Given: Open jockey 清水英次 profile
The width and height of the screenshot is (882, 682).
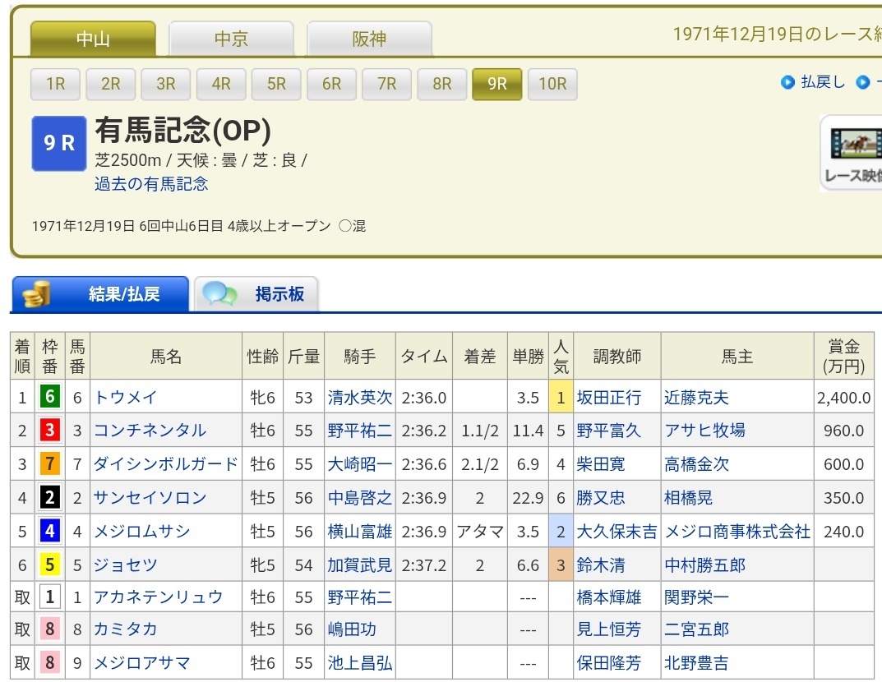Looking at the screenshot, I should click(x=360, y=398).
